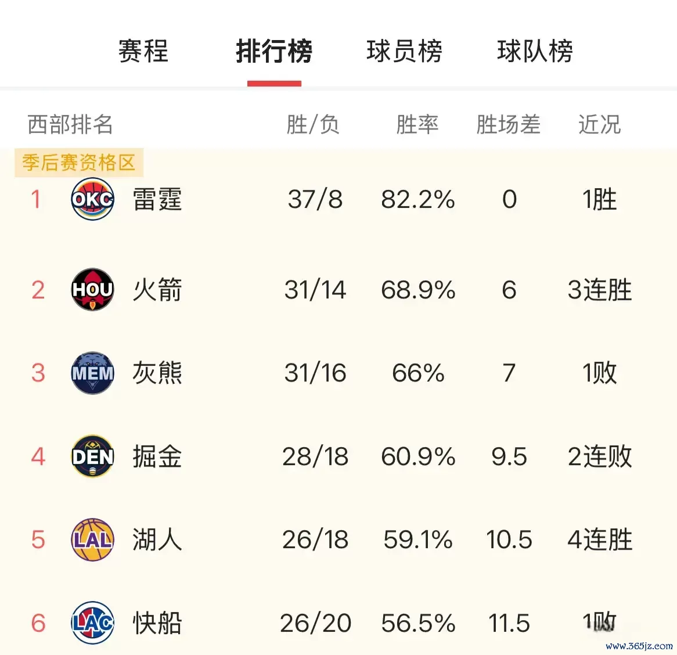
Task: Select the 排行榜 tab
Action: click(x=274, y=51)
